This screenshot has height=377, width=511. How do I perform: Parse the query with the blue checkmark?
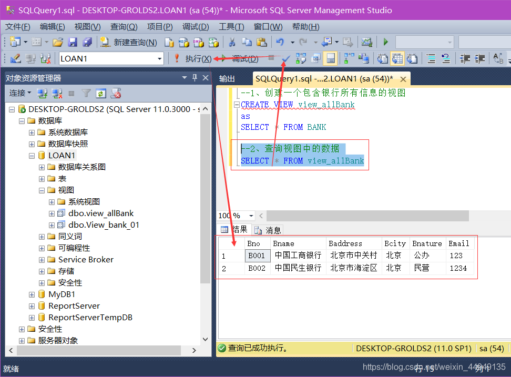pos(286,59)
